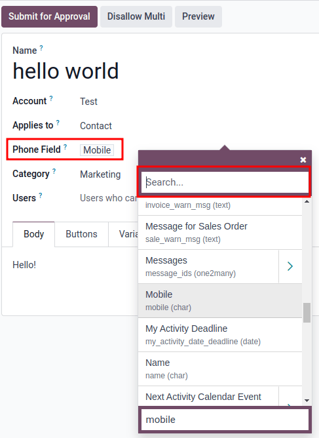
Task: Switch to the Buttons tab
Action: (x=81, y=234)
